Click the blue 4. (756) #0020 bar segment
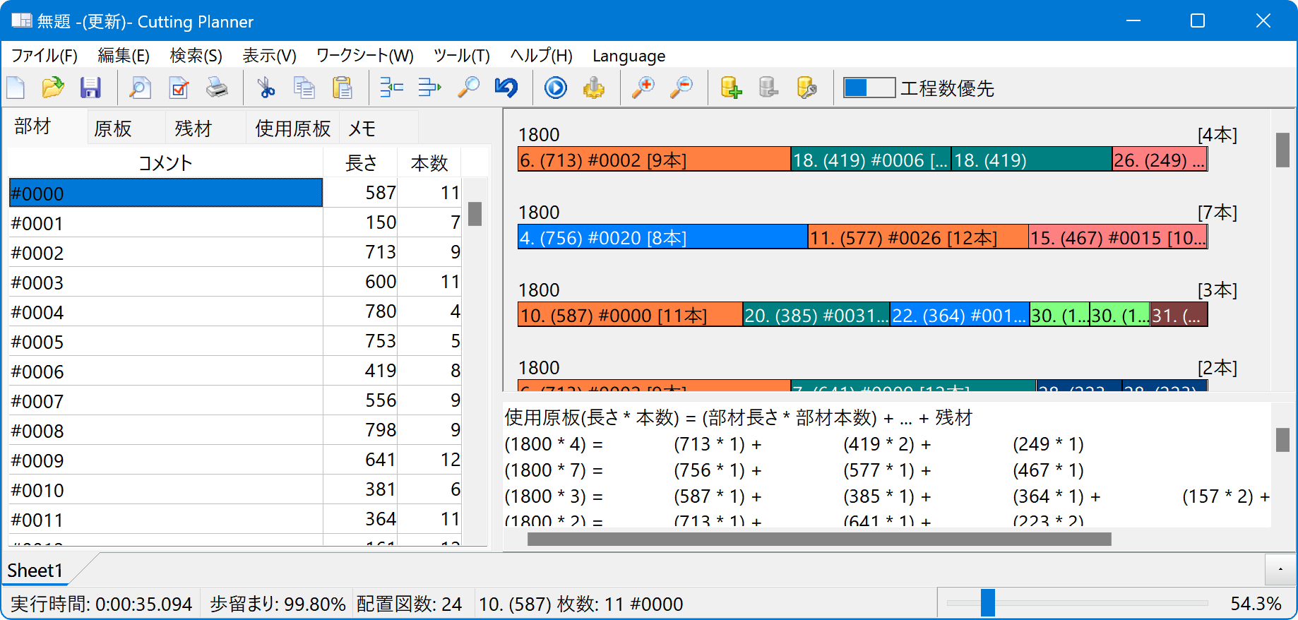1298x620 pixels. pyautogui.click(x=662, y=238)
